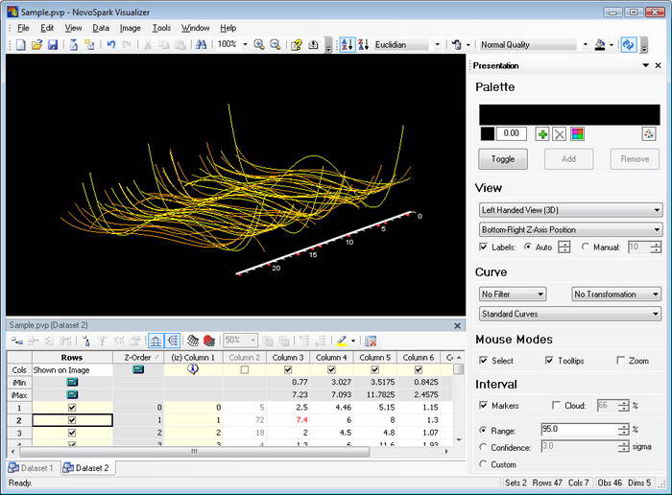
Task: Click the Z-Order column header
Action: coord(138,357)
